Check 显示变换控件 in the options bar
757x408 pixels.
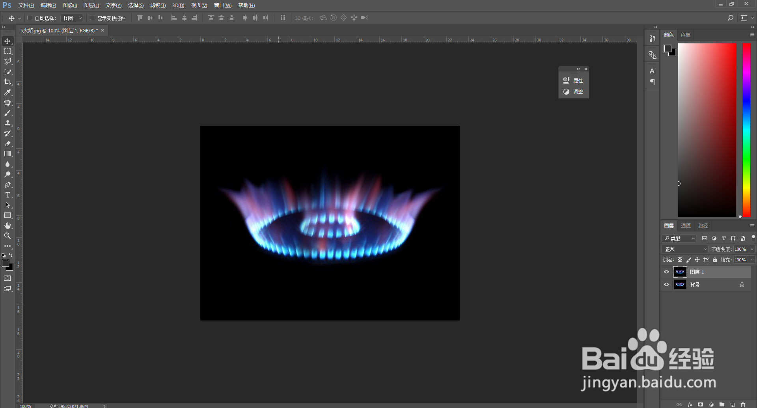tap(92, 18)
